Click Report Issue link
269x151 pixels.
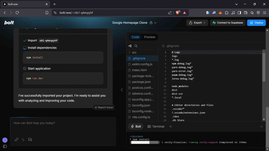[x=104, y=107]
